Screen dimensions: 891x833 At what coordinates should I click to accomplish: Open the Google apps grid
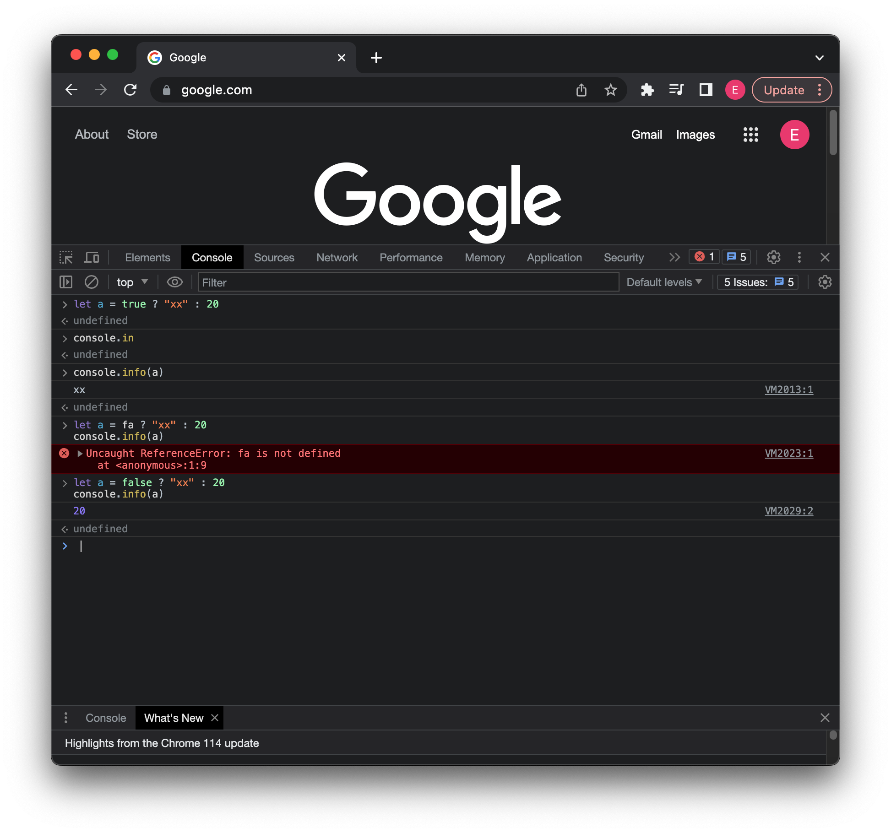point(751,135)
